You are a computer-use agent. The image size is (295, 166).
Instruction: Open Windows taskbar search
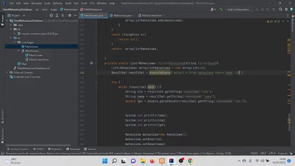pos(114,161)
